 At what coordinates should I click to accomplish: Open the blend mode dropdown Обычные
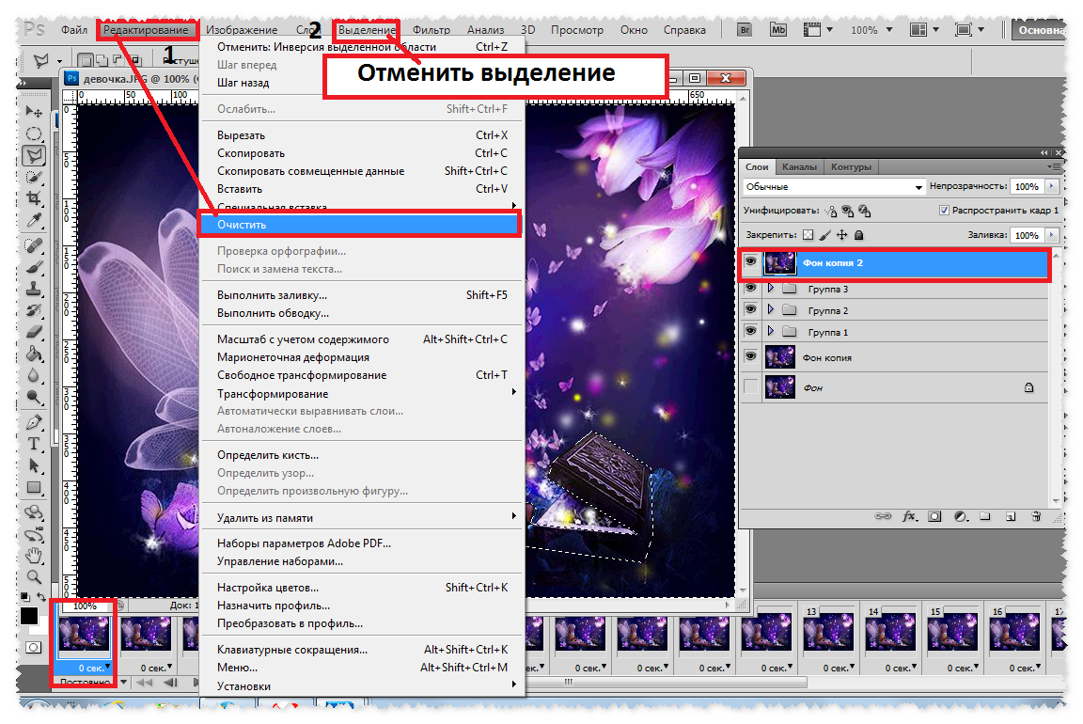[834, 186]
